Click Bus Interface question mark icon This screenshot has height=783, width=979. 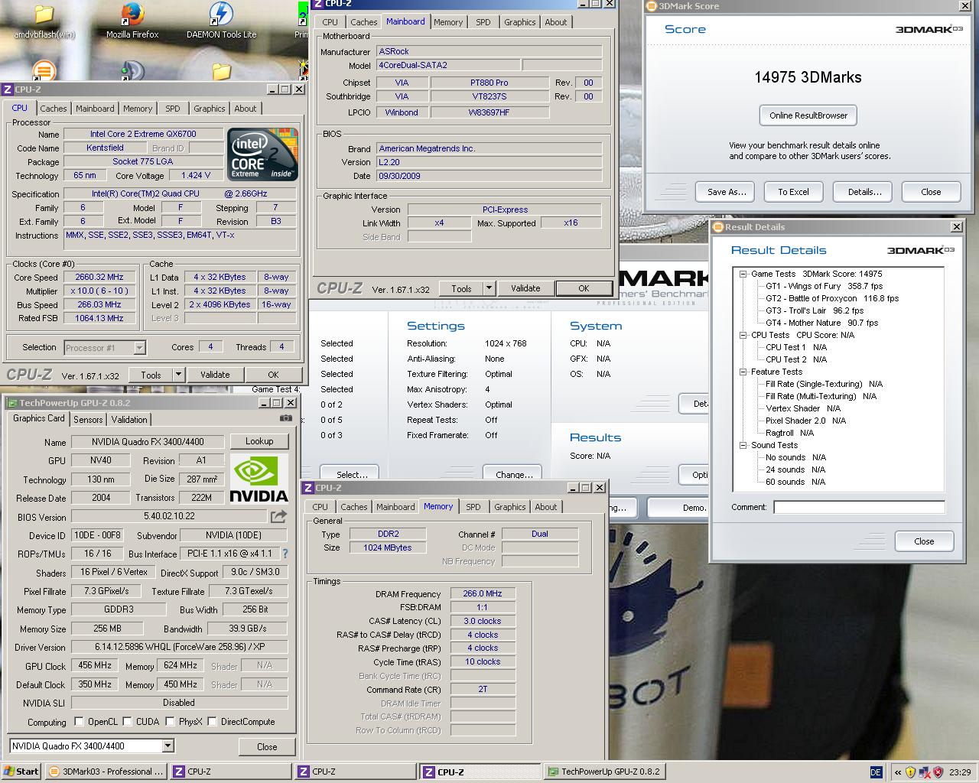[x=285, y=554]
